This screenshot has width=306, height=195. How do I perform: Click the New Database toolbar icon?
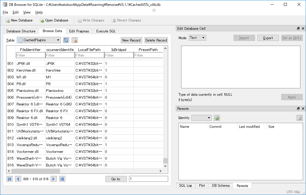8,20
